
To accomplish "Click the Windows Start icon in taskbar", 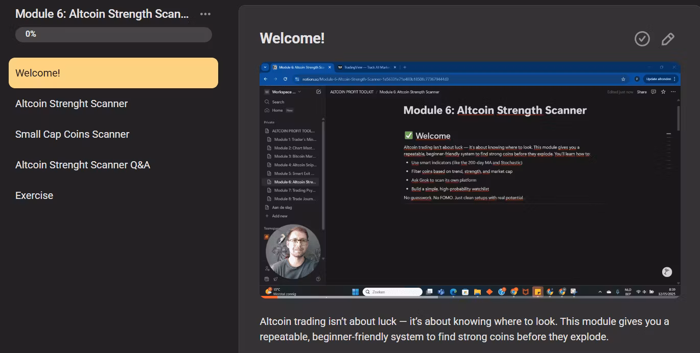I will click(x=356, y=292).
